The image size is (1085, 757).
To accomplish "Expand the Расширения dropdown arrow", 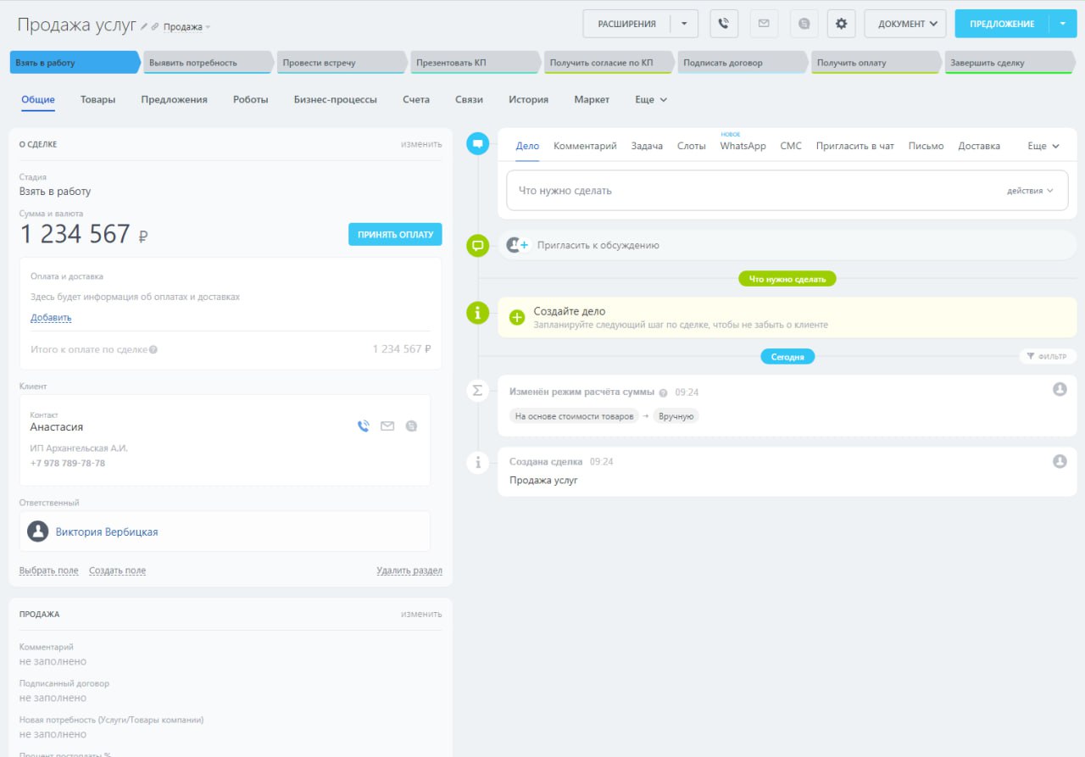I will point(684,24).
